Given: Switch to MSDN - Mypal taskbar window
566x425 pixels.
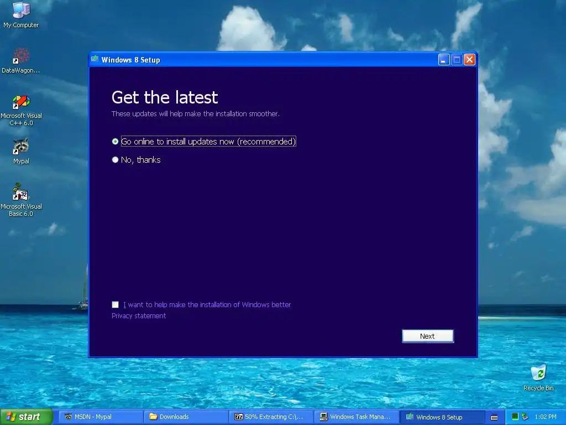Looking at the screenshot, I should pyautogui.click(x=100, y=417).
